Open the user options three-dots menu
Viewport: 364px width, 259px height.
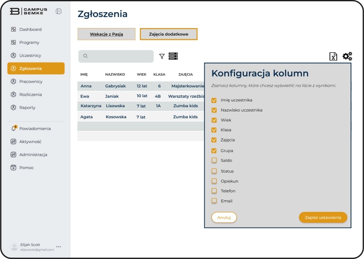(58, 247)
